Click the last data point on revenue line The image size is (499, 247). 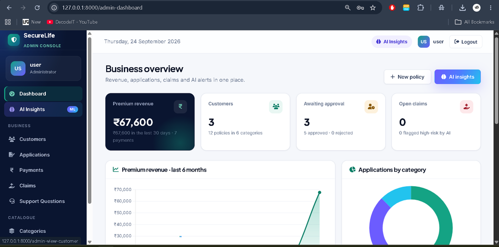tap(320, 193)
